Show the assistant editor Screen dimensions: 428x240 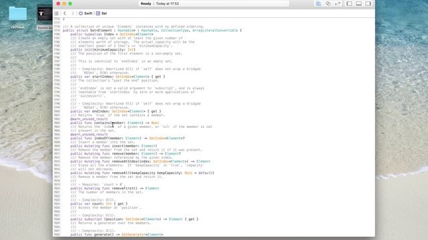(328, 3)
